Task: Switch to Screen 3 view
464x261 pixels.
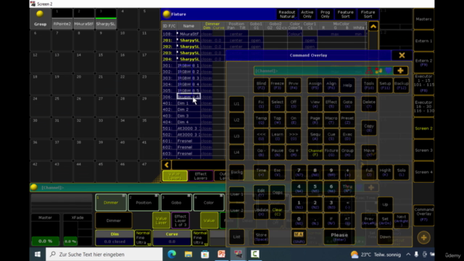Action: 423,150
